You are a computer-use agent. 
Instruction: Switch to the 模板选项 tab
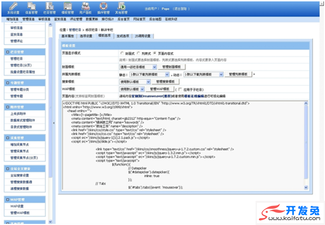click(x=104, y=35)
